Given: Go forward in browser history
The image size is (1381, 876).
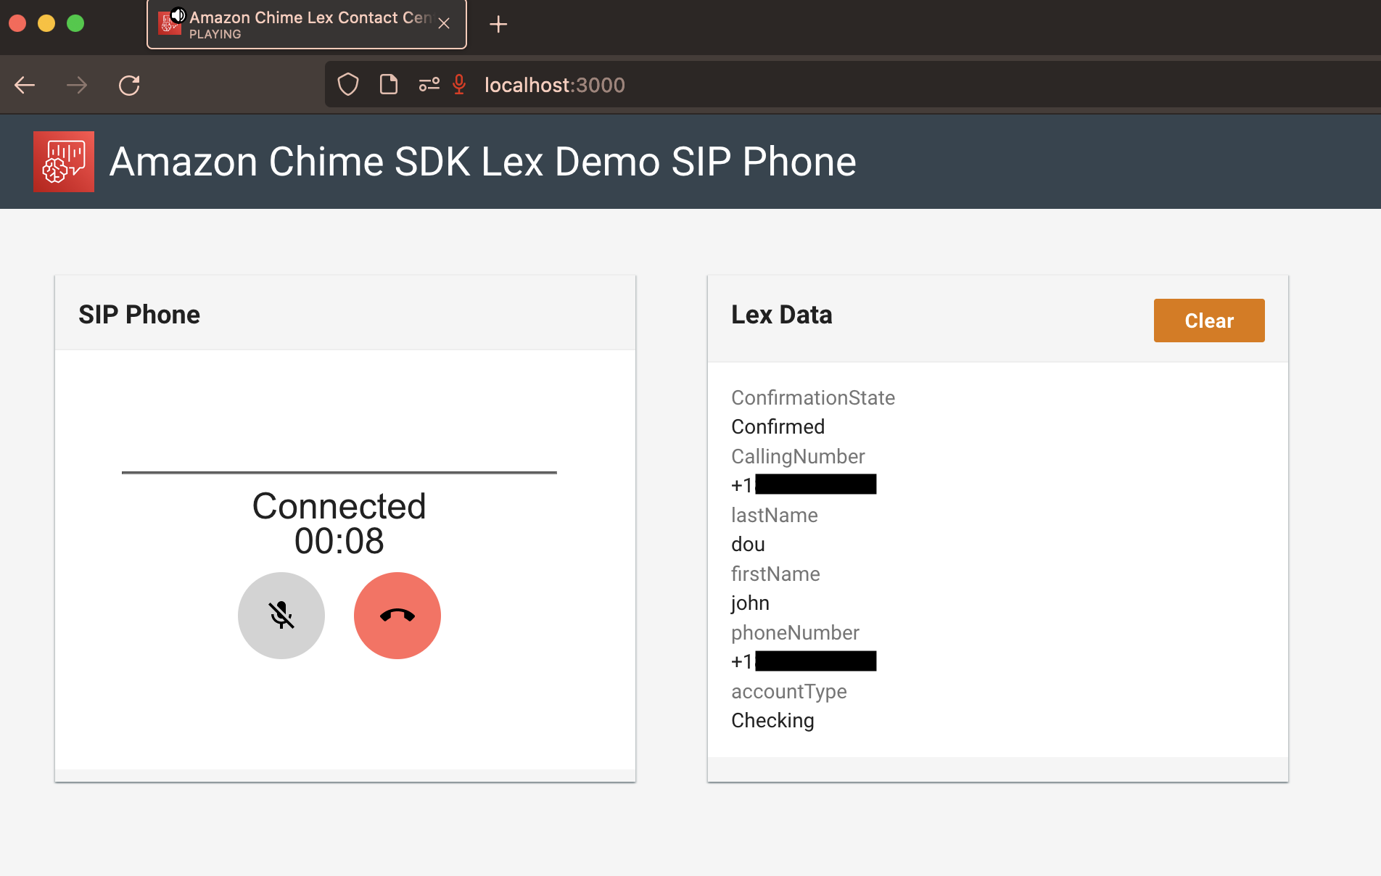Looking at the screenshot, I should tap(77, 86).
